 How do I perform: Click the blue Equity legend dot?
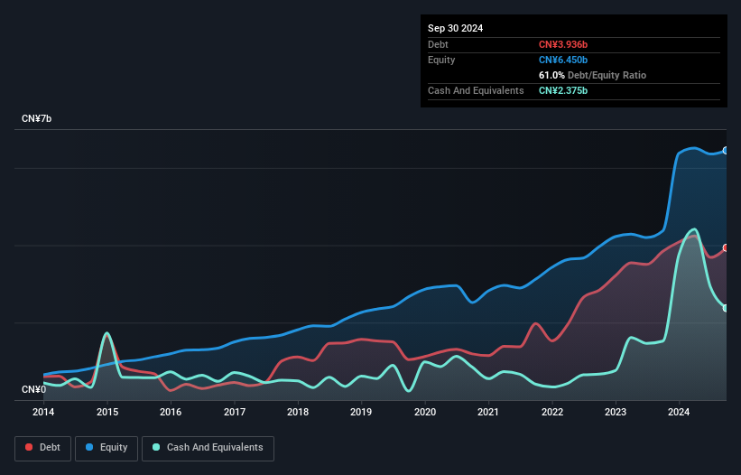(x=89, y=447)
